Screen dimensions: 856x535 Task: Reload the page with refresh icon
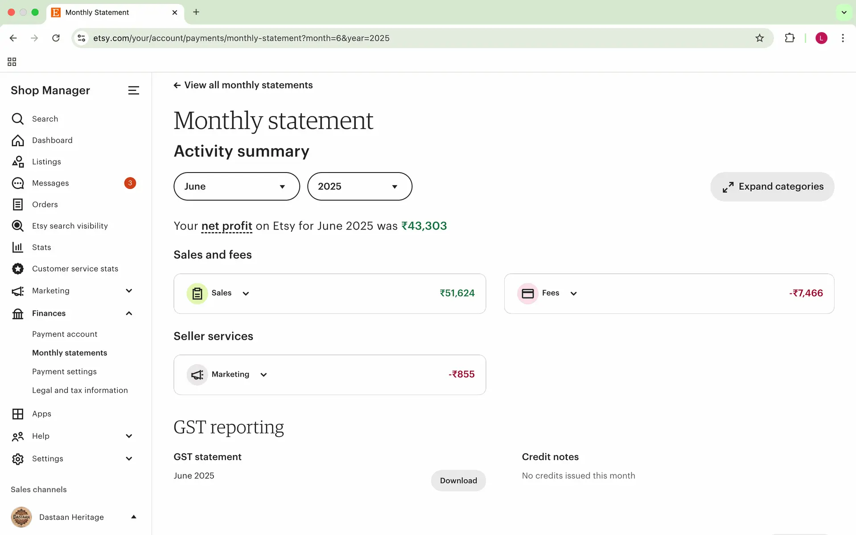click(56, 38)
